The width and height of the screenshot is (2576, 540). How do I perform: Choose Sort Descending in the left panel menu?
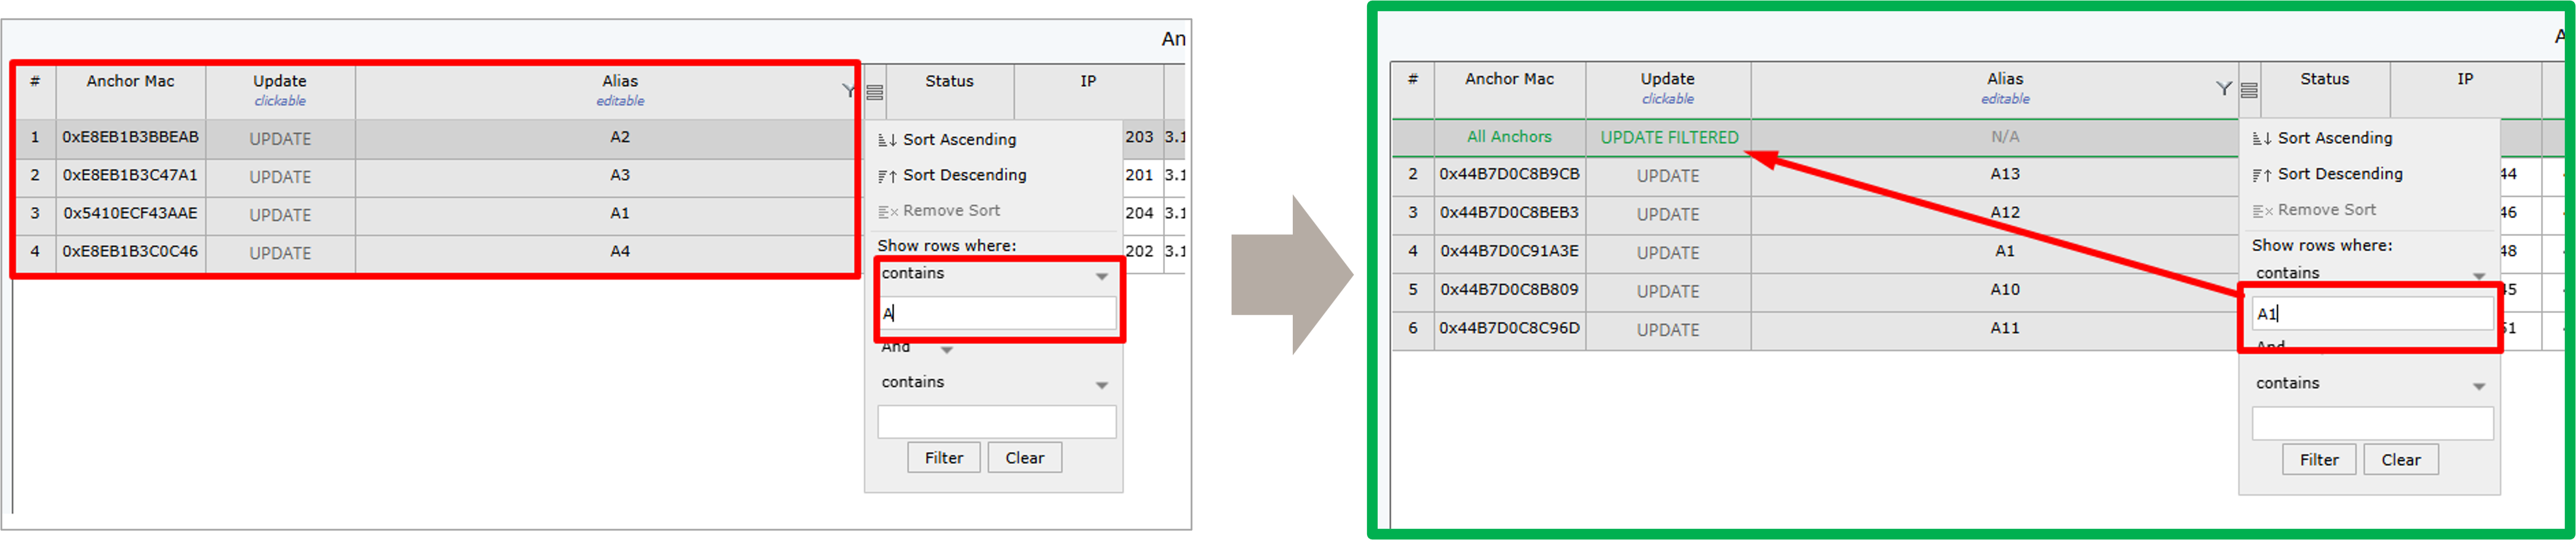964,175
